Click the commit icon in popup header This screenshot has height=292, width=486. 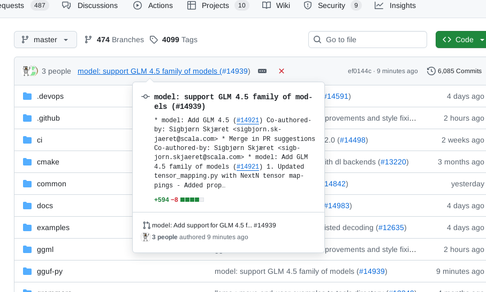point(146,97)
